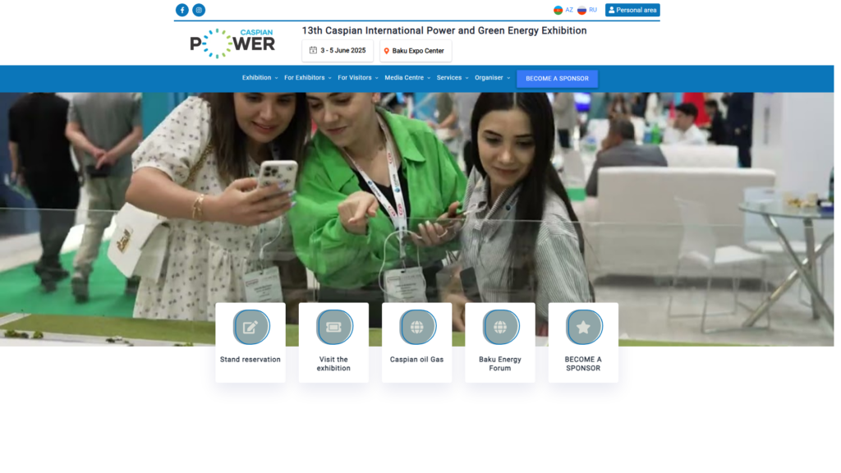Open the Instagram social icon
This screenshot has height=473, width=841.
click(x=199, y=10)
